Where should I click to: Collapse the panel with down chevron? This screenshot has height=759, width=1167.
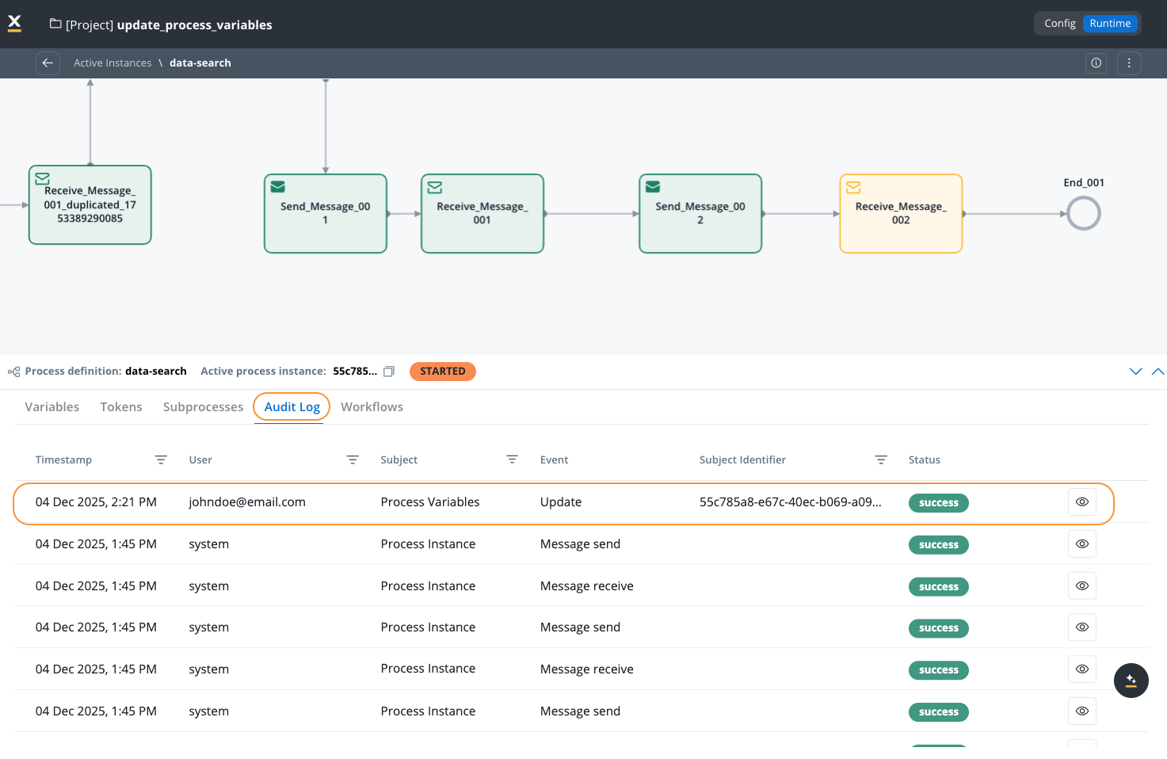1135,372
